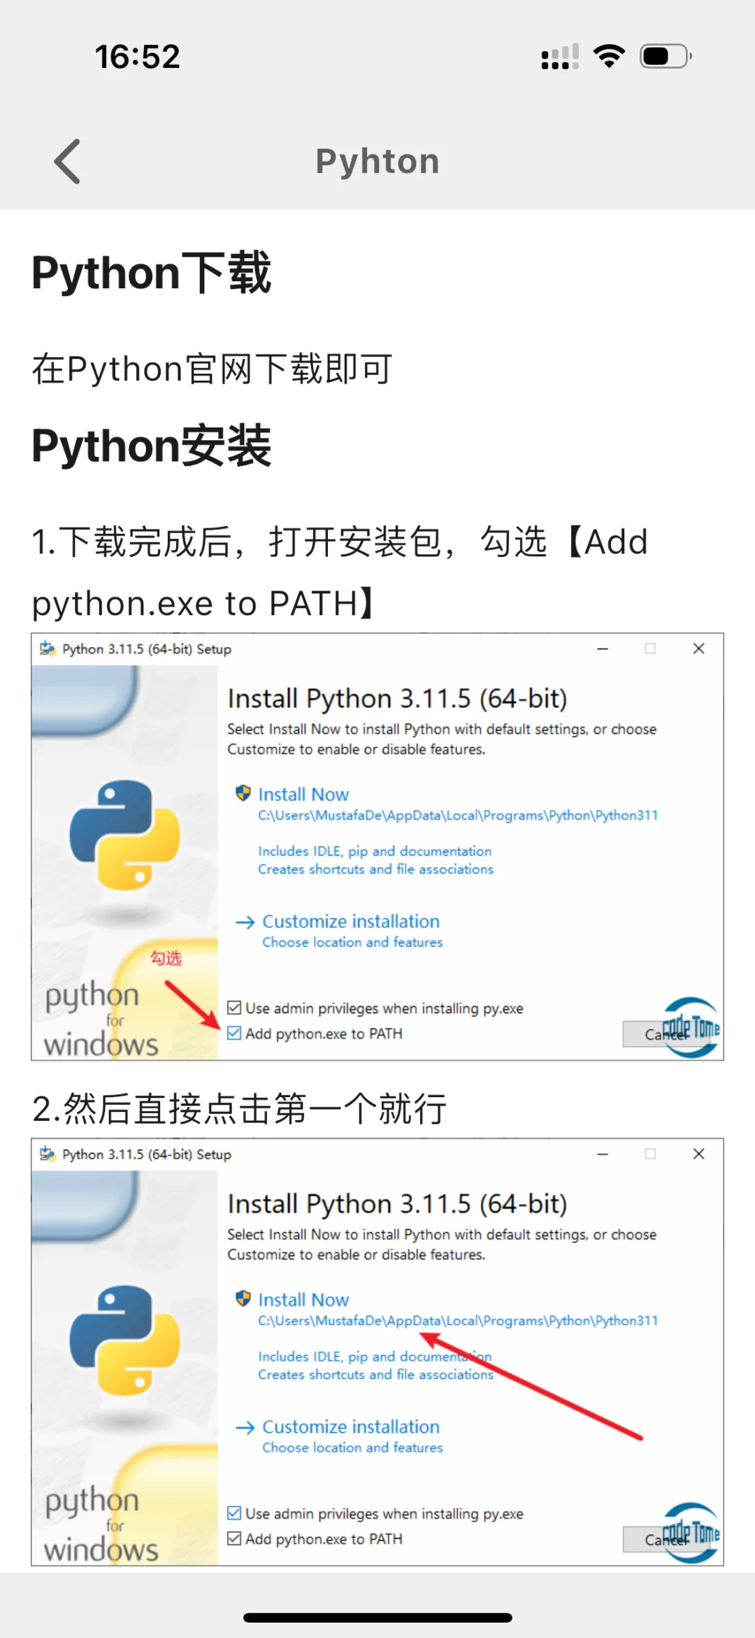Click the maximize icon in step 1 screenshot
Screen dimensions: 755x1638
coord(650,649)
